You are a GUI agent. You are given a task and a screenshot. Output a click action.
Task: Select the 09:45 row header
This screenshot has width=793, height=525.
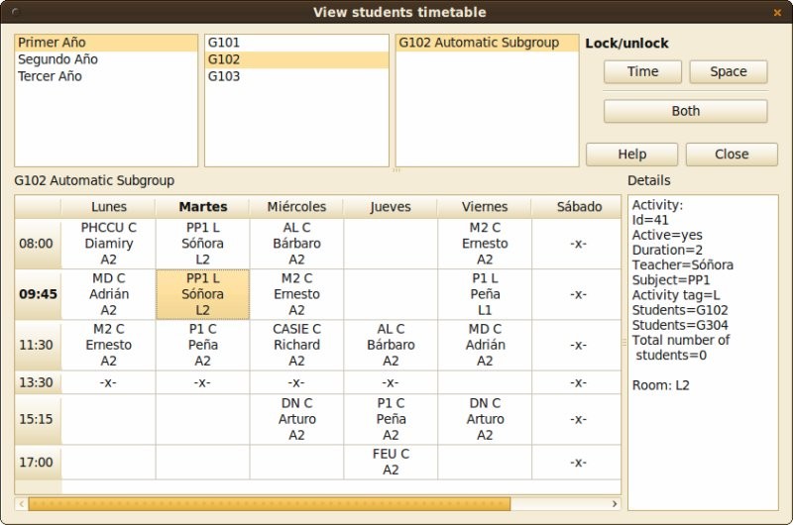(x=38, y=294)
